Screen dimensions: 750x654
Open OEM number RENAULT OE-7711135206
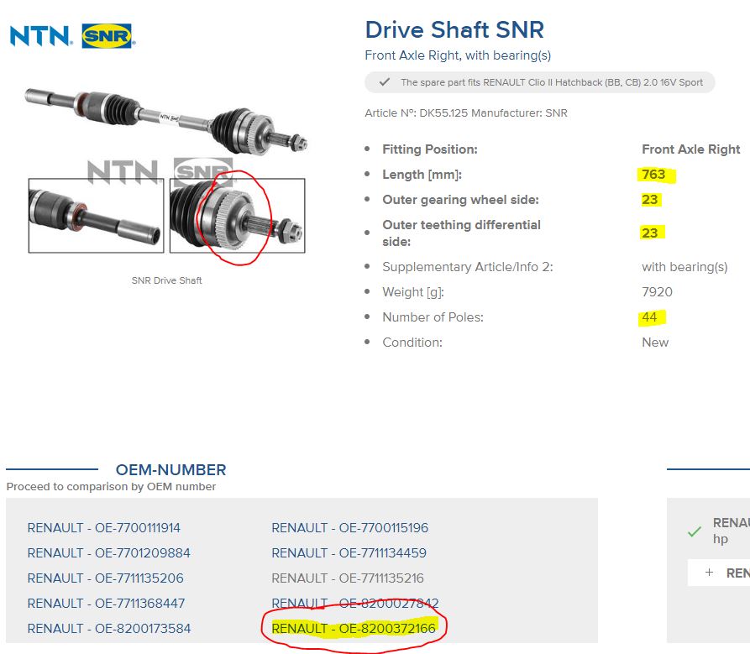(106, 578)
